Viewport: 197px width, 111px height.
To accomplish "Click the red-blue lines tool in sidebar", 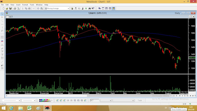I will click(x=2, y=41).
